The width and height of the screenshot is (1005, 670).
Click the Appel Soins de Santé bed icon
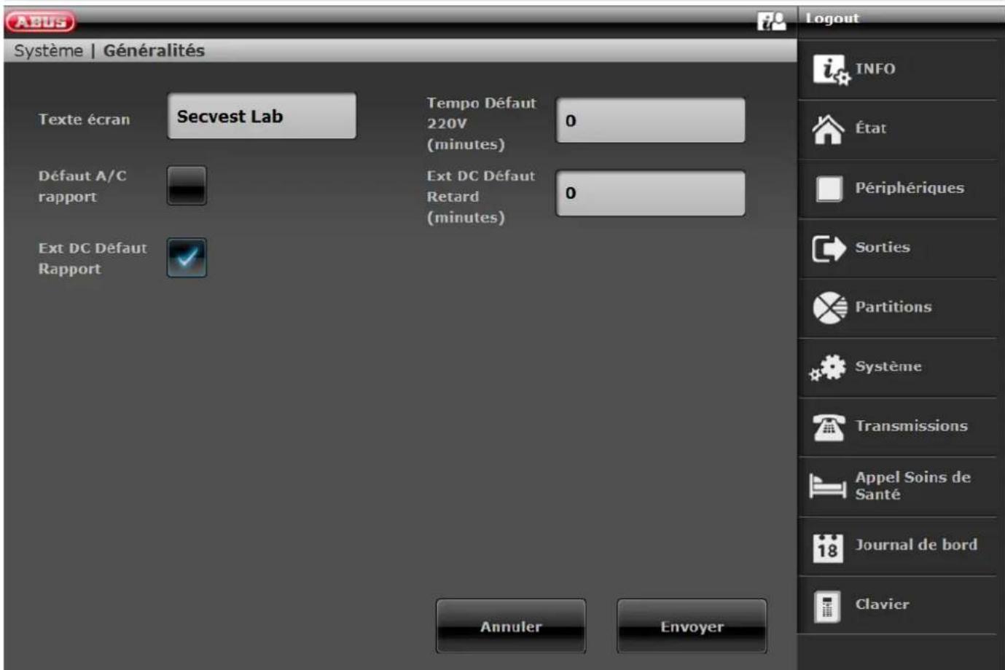(x=828, y=486)
